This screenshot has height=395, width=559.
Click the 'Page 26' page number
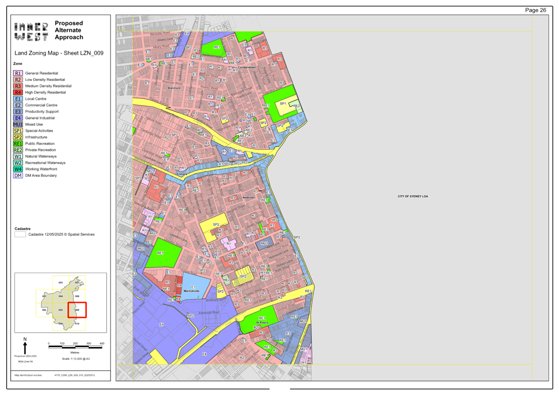[x=536, y=10]
